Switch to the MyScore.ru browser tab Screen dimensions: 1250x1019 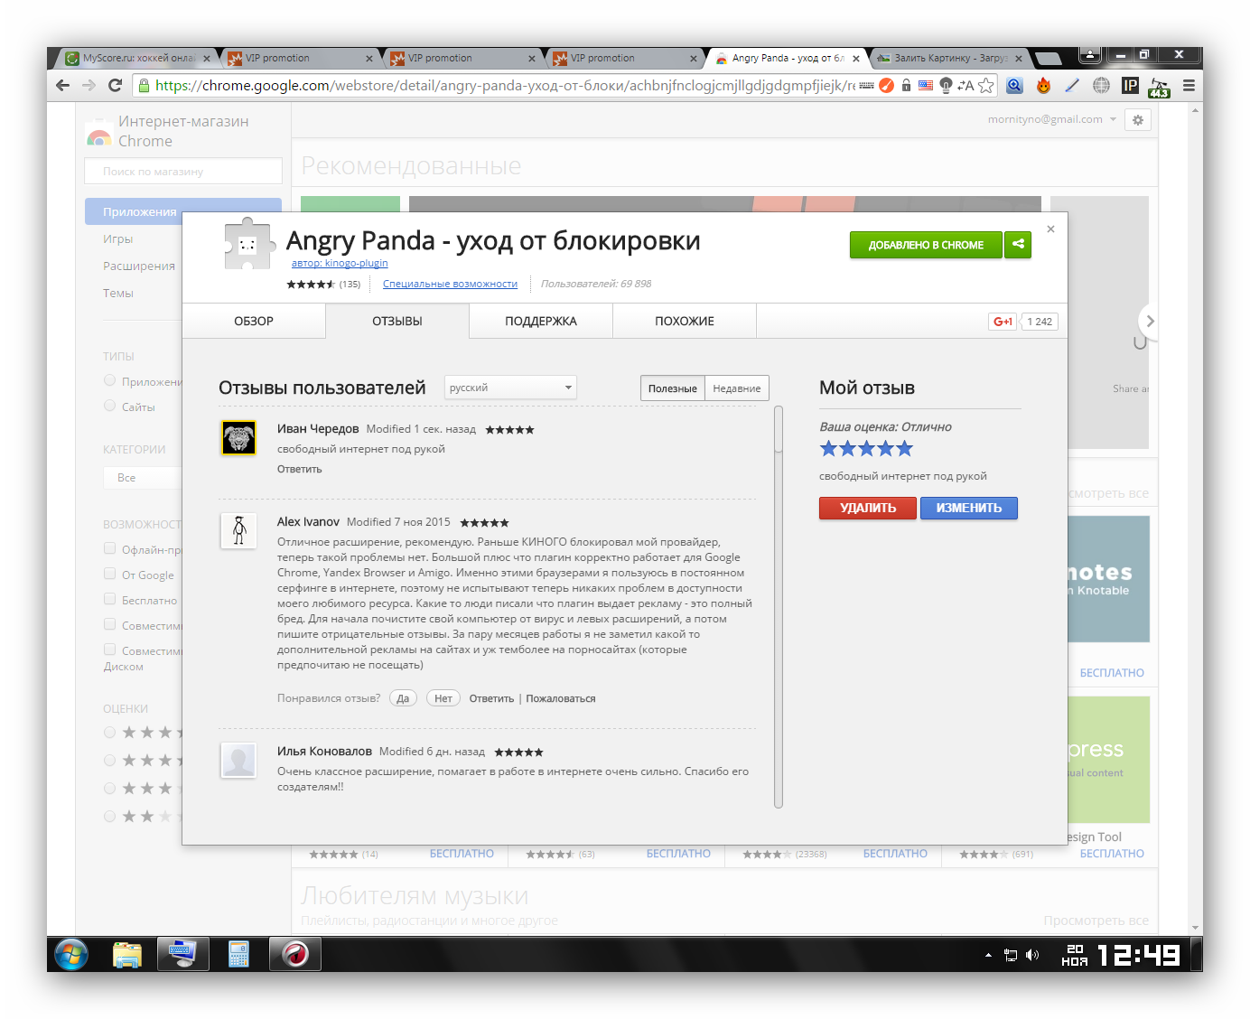[x=137, y=58]
